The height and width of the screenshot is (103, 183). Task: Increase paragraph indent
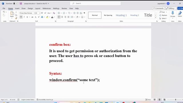[x=77, y=13]
